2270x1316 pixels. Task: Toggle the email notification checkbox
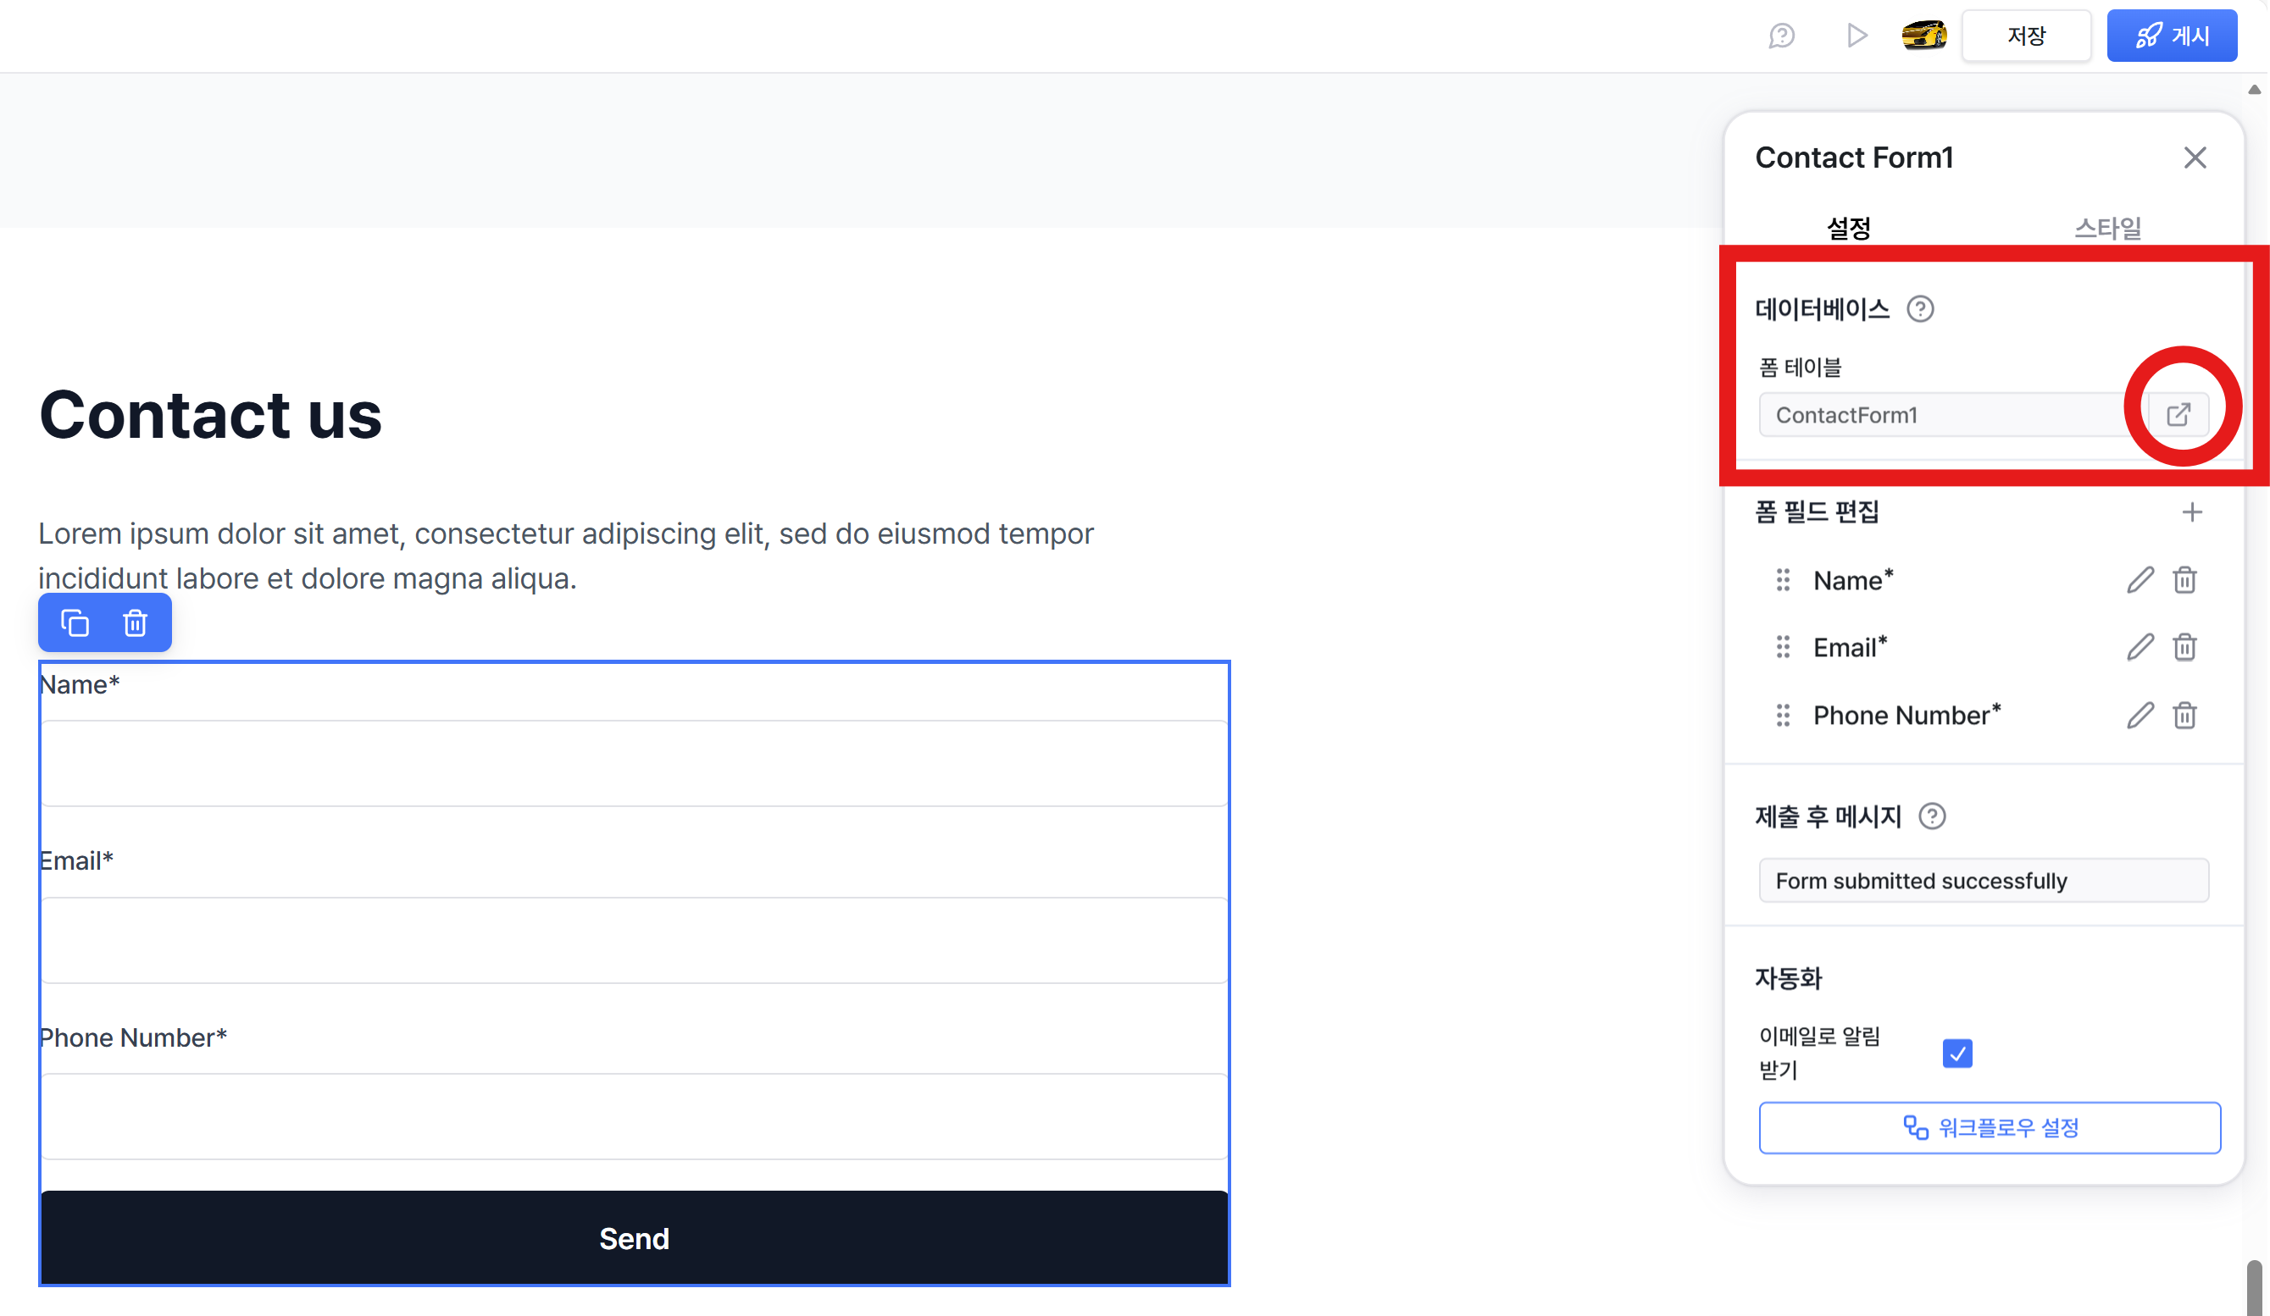point(1956,1053)
